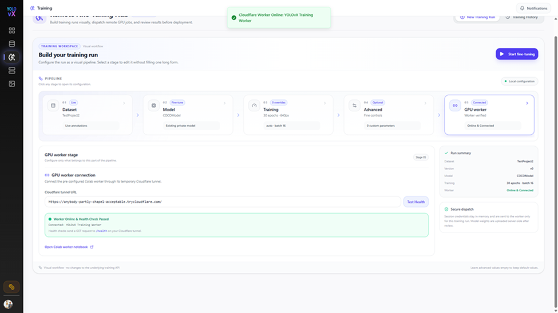The image size is (558, 313).
Task: Click the play icon in the Start fine-tuning button
Action: click(x=502, y=54)
